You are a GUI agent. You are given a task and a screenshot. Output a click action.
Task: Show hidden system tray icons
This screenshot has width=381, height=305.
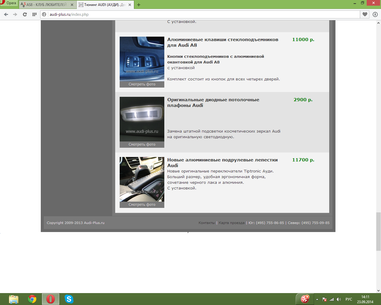[x=317, y=299]
